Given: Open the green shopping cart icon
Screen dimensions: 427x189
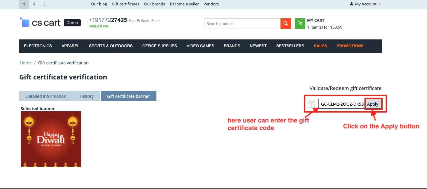Looking at the screenshot, I should [300, 24].
